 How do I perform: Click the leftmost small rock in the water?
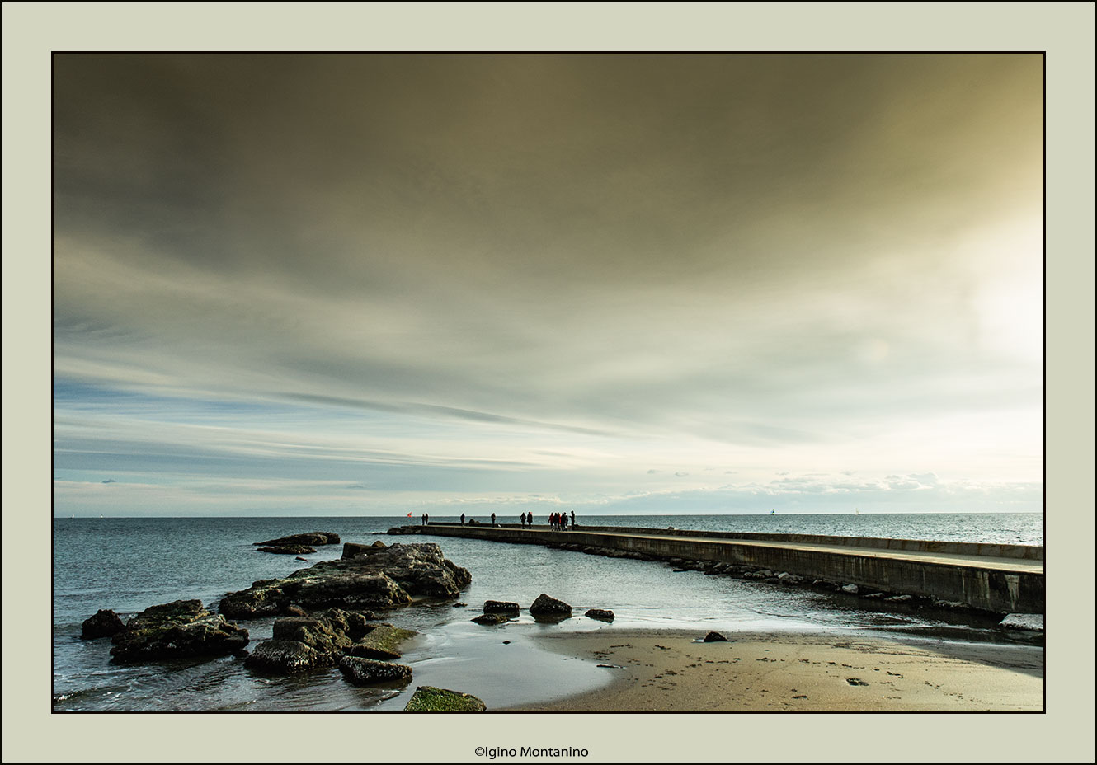point(101,624)
